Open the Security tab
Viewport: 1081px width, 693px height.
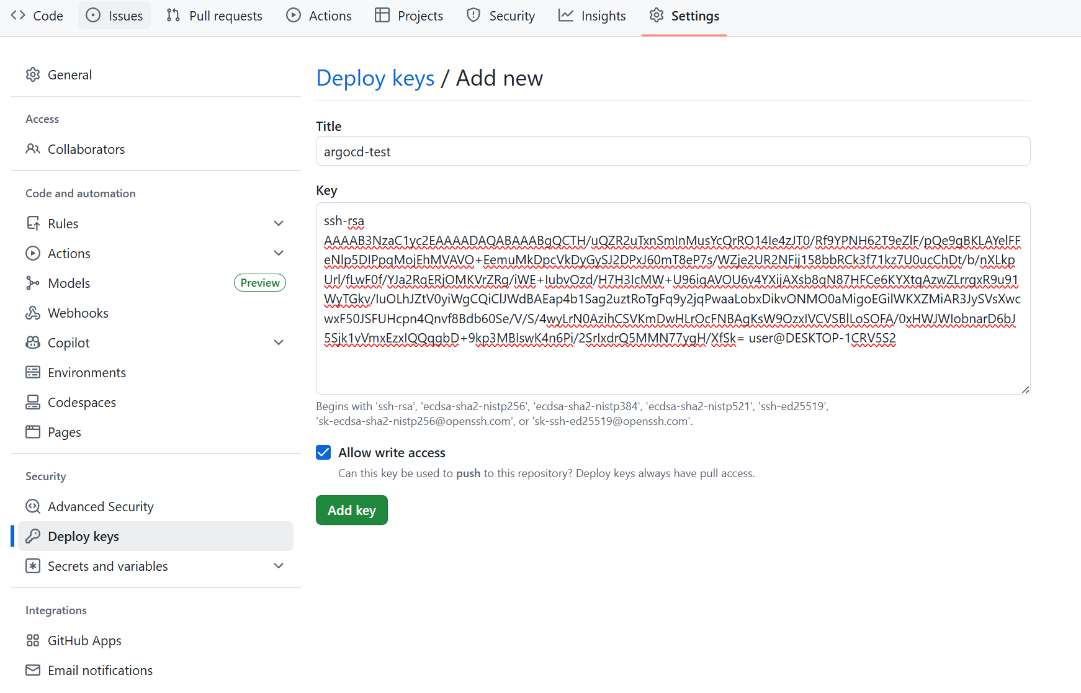coord(501,16)
